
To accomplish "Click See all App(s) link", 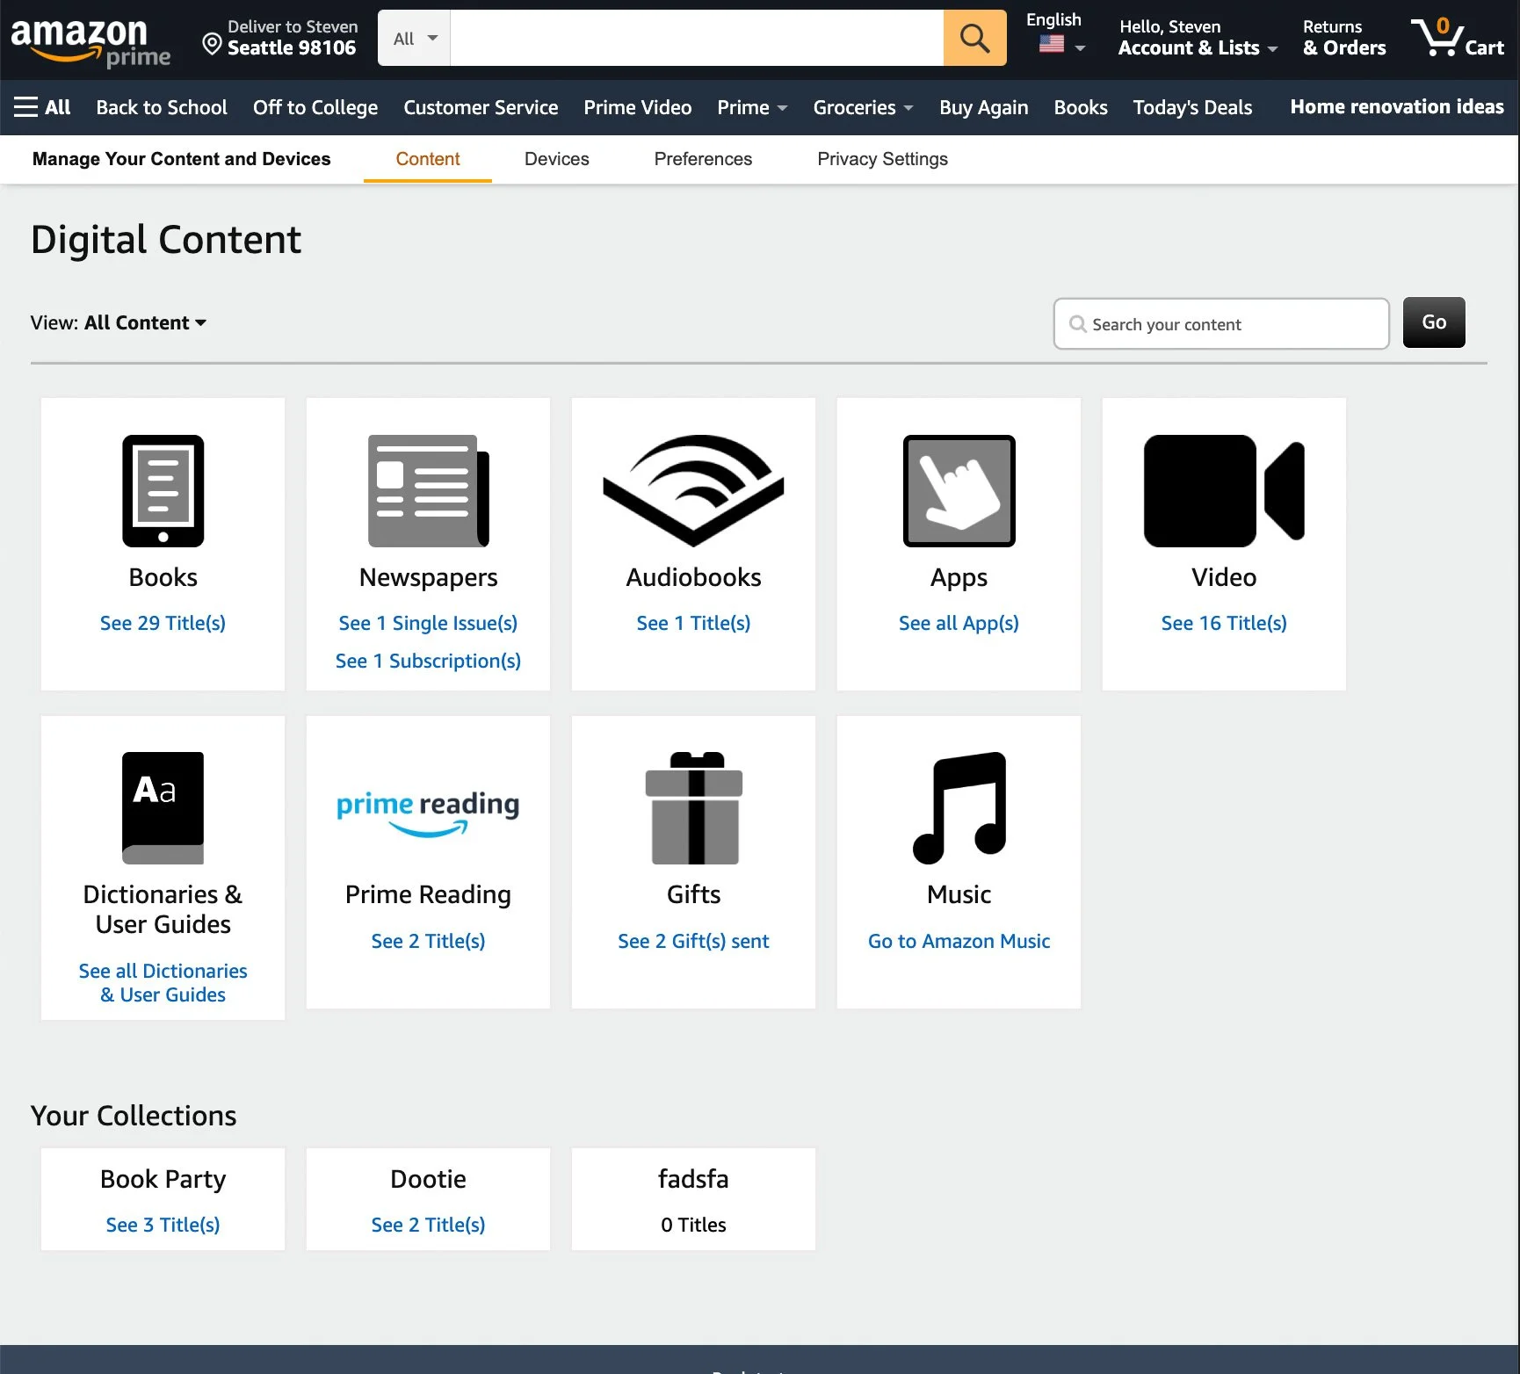I will 959,623.
